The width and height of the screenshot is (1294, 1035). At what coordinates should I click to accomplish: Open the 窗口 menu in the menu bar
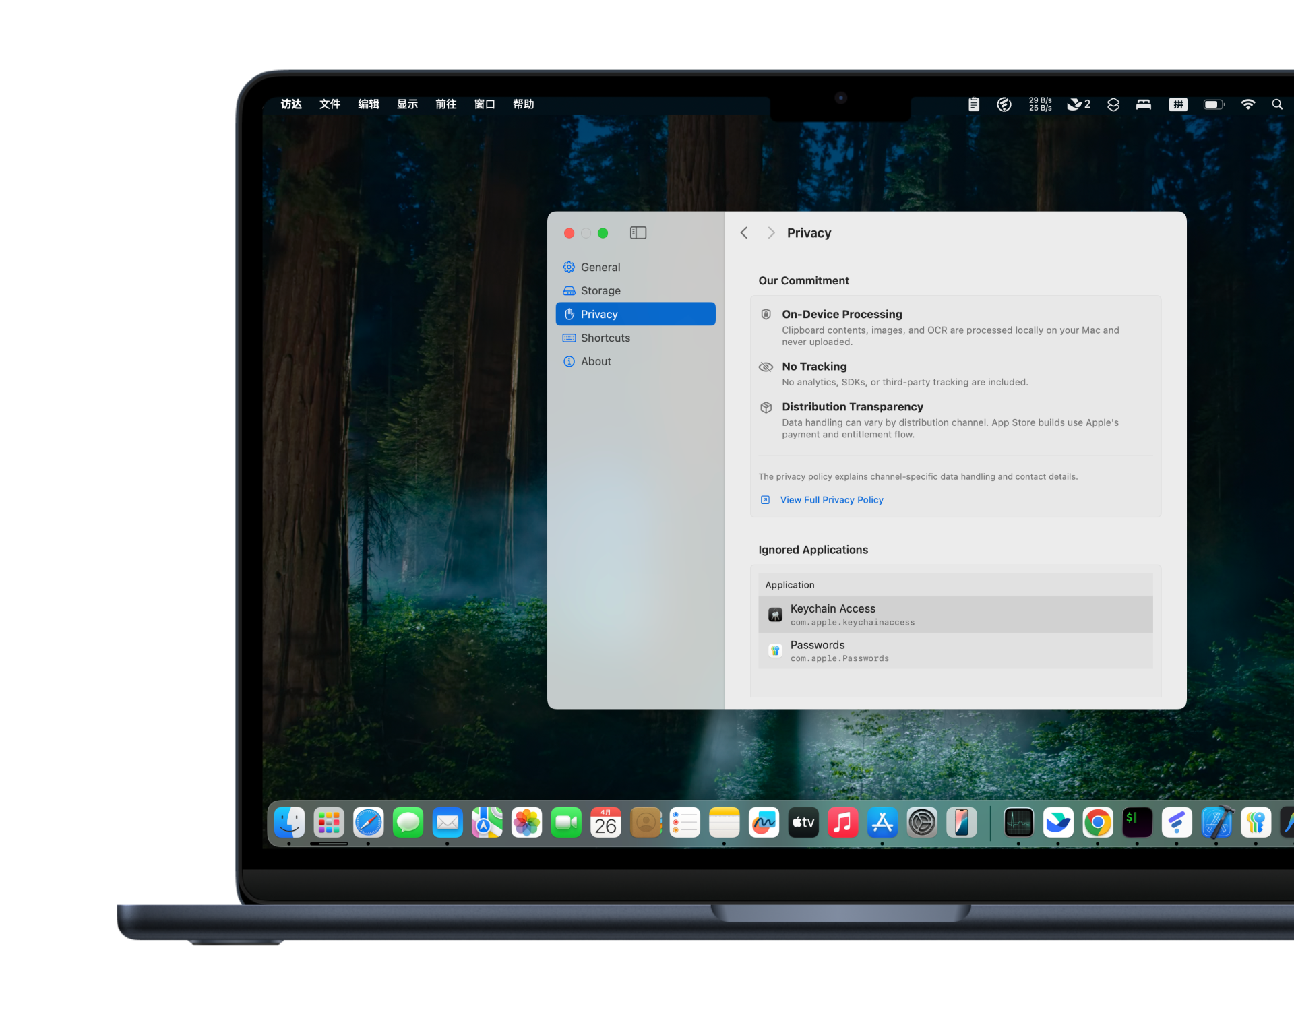484,104
